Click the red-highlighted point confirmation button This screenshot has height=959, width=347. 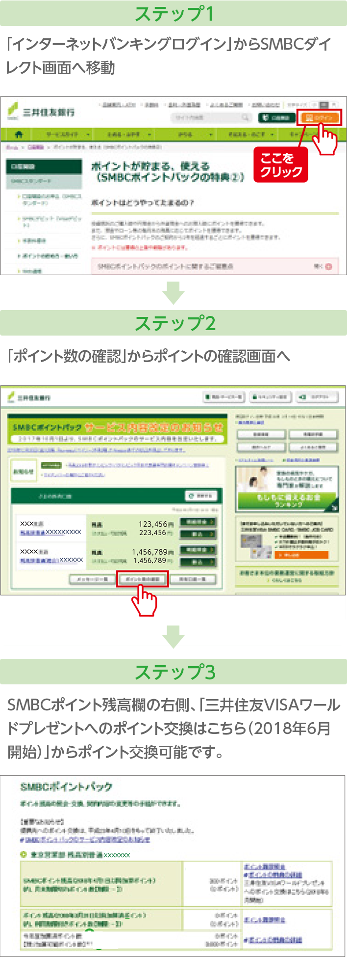(x=142, y=579)
